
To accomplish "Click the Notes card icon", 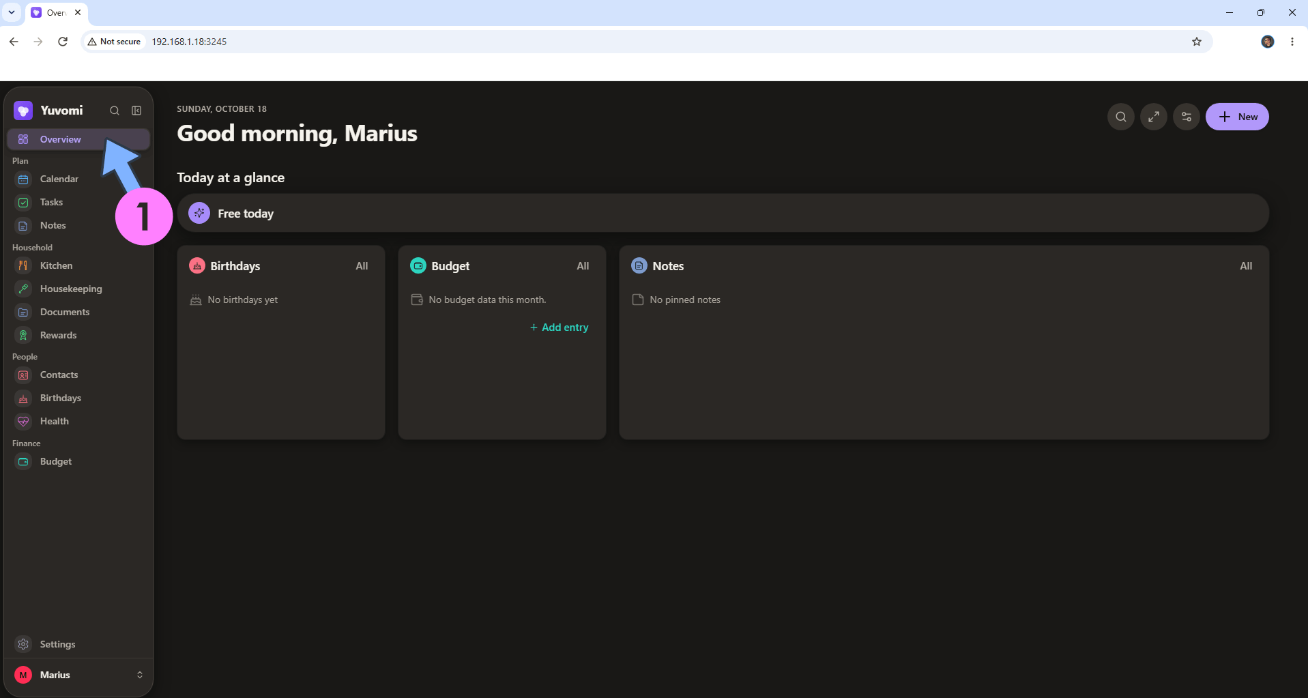I will coord(639,266).
